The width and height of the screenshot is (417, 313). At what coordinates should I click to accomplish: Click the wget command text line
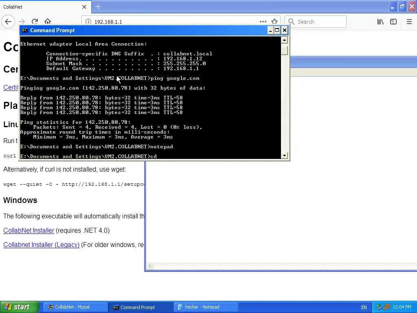pyautogui.click(x=74, y=184)
